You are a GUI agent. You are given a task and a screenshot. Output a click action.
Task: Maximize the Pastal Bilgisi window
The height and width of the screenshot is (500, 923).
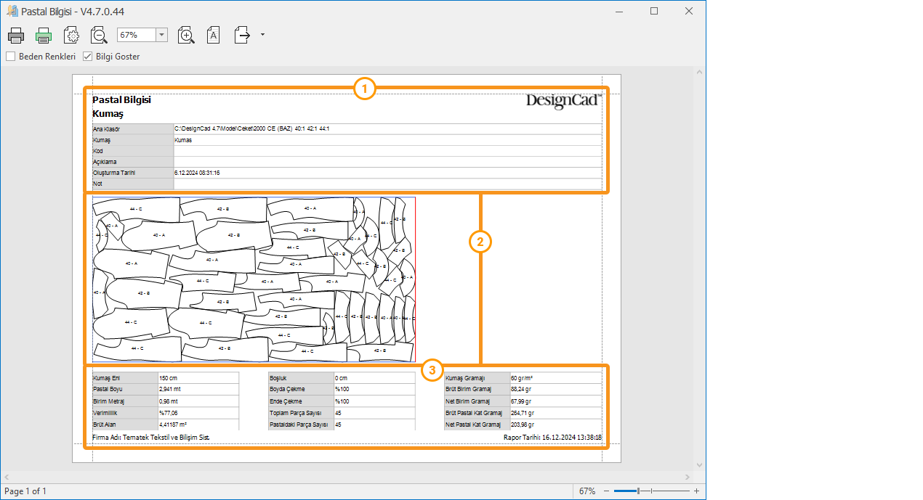pos(654,11)
